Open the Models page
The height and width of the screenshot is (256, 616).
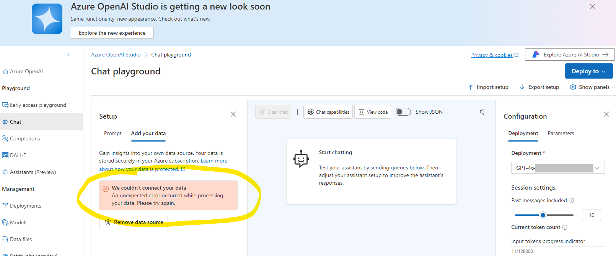pyautogui.click(x=18, y=222)
